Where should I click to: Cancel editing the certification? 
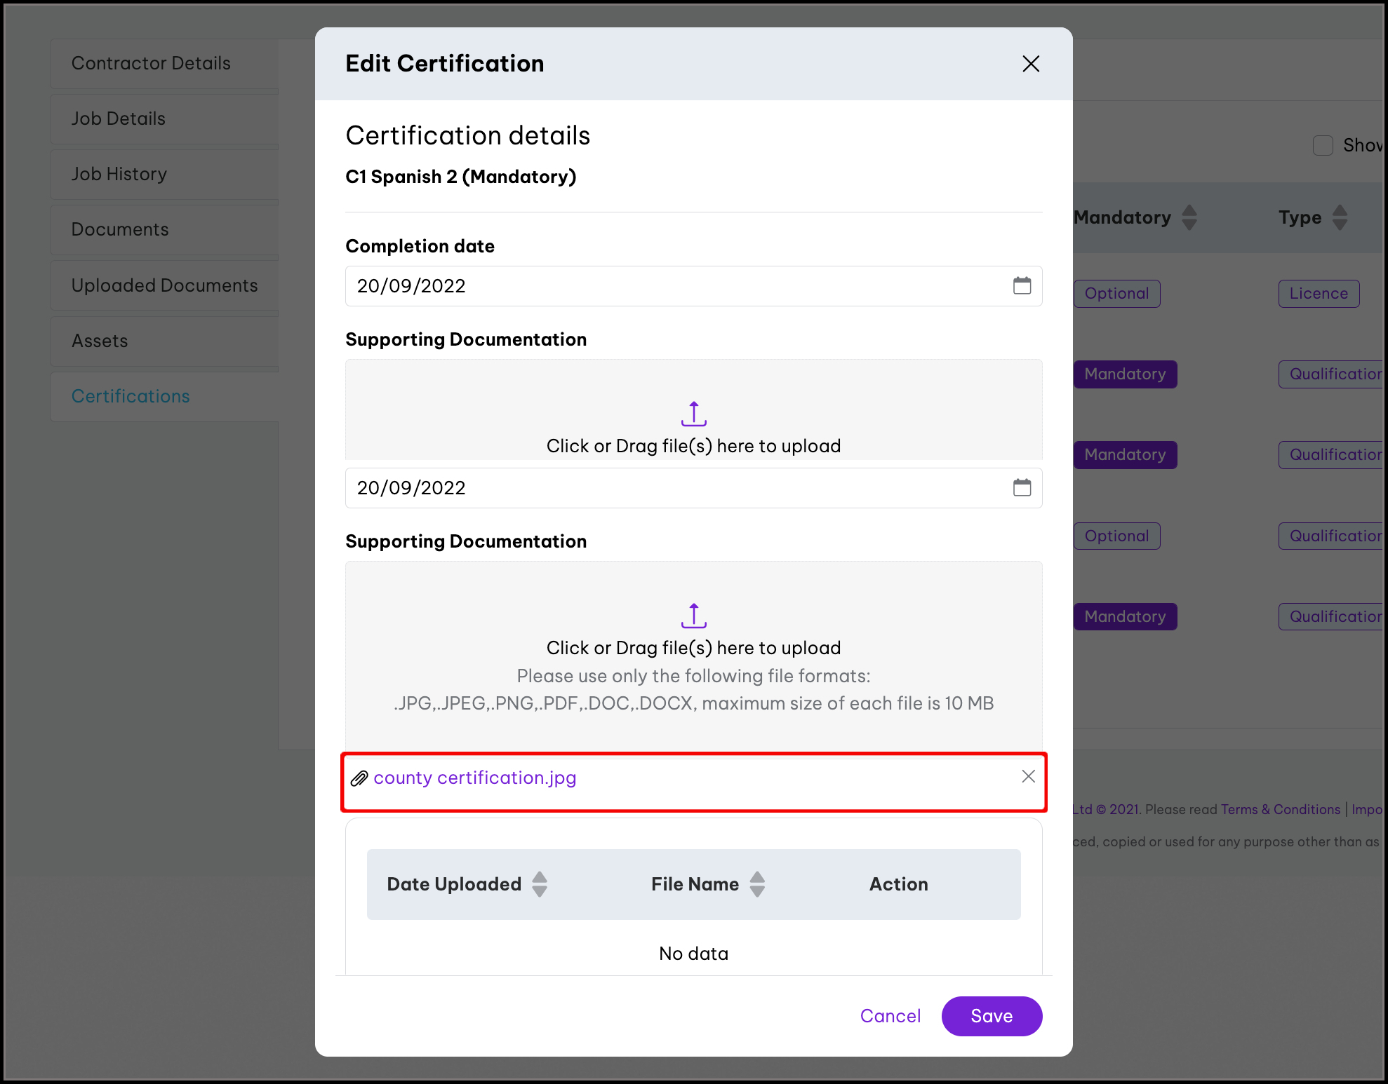890,1016
